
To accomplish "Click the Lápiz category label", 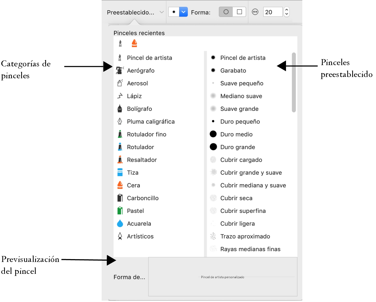I will 134,96.
